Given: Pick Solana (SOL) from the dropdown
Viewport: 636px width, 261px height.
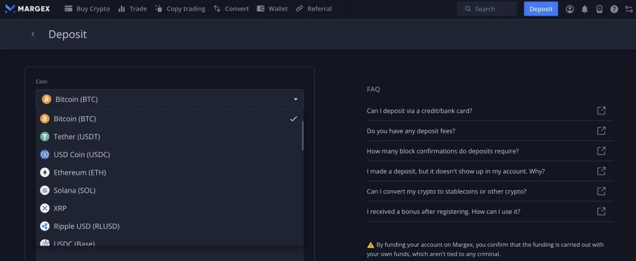Looking at the screenshot, I should tap(75, 190).
